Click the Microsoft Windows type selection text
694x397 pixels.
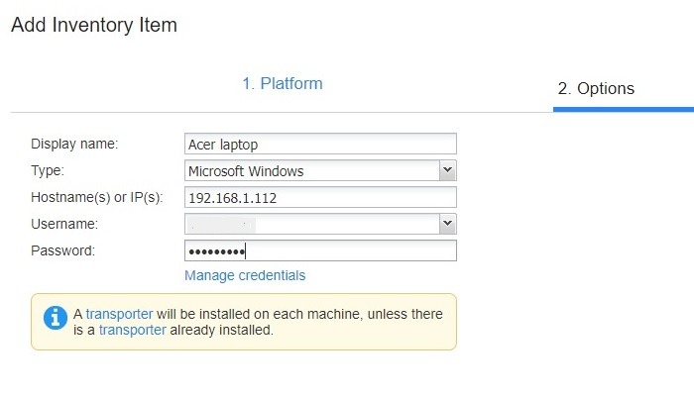click(x=246, y=171)
